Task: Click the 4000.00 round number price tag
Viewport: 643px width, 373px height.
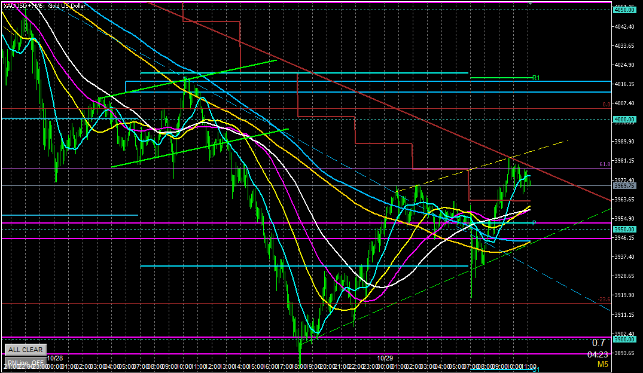Action: pos(624,119)
